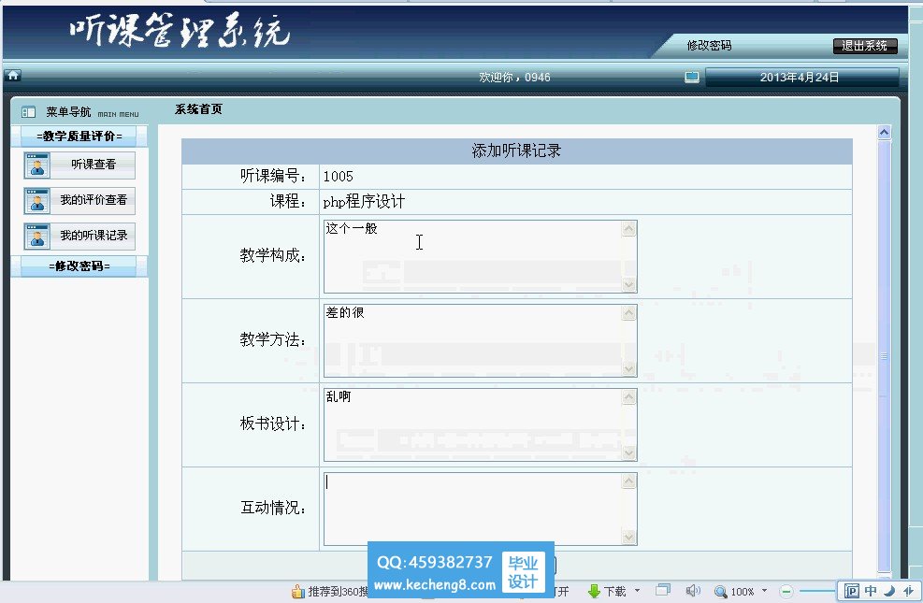The width and height of the screenshot is (923, 603).
Task: Click the IME P logo icon
Action: (852, 591)
